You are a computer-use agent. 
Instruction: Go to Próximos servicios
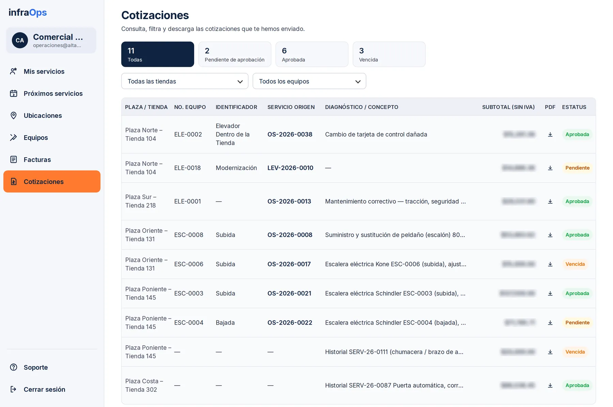click(x=52, y=93)
